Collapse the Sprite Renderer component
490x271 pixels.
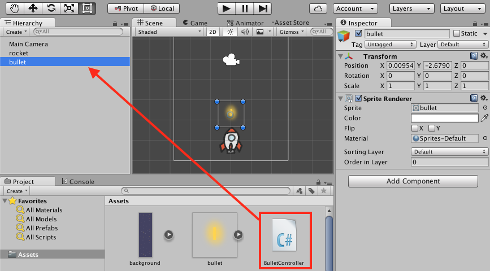(x=340, y=99)
